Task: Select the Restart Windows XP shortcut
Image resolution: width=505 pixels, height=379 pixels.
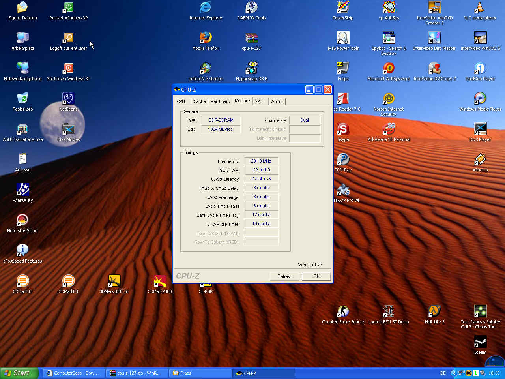Action: click(x=68, y=11)
